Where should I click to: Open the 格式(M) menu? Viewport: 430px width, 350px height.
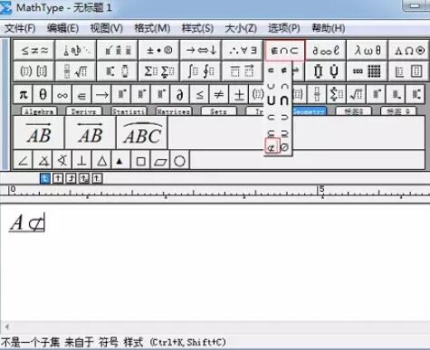[152, 28]
